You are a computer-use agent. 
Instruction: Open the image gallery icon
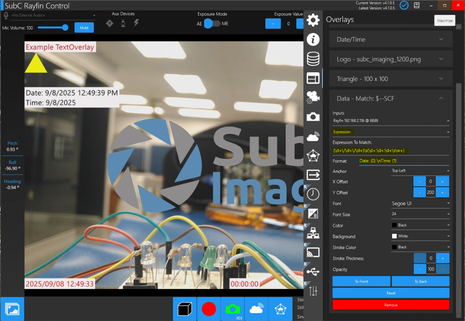(x=12, y=309)
